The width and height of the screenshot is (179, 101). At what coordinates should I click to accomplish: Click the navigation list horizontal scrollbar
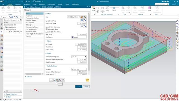(x=34, y=74)
